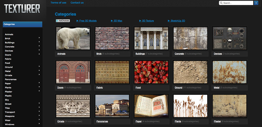Open the cracked Plaster thumbnail

point(229,106)
